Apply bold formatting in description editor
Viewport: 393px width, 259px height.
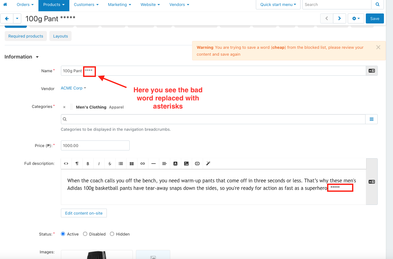(x=88, y=164)
